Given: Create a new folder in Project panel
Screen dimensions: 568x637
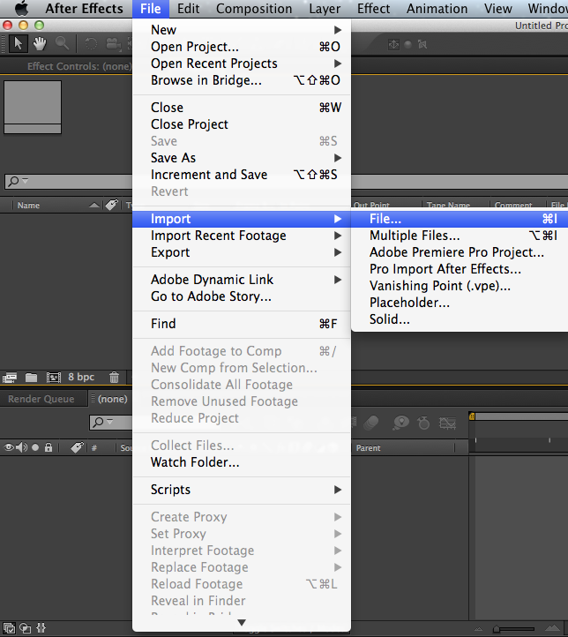Looking at the screenshot, I should pyautogui.click(x=31, y=378).
